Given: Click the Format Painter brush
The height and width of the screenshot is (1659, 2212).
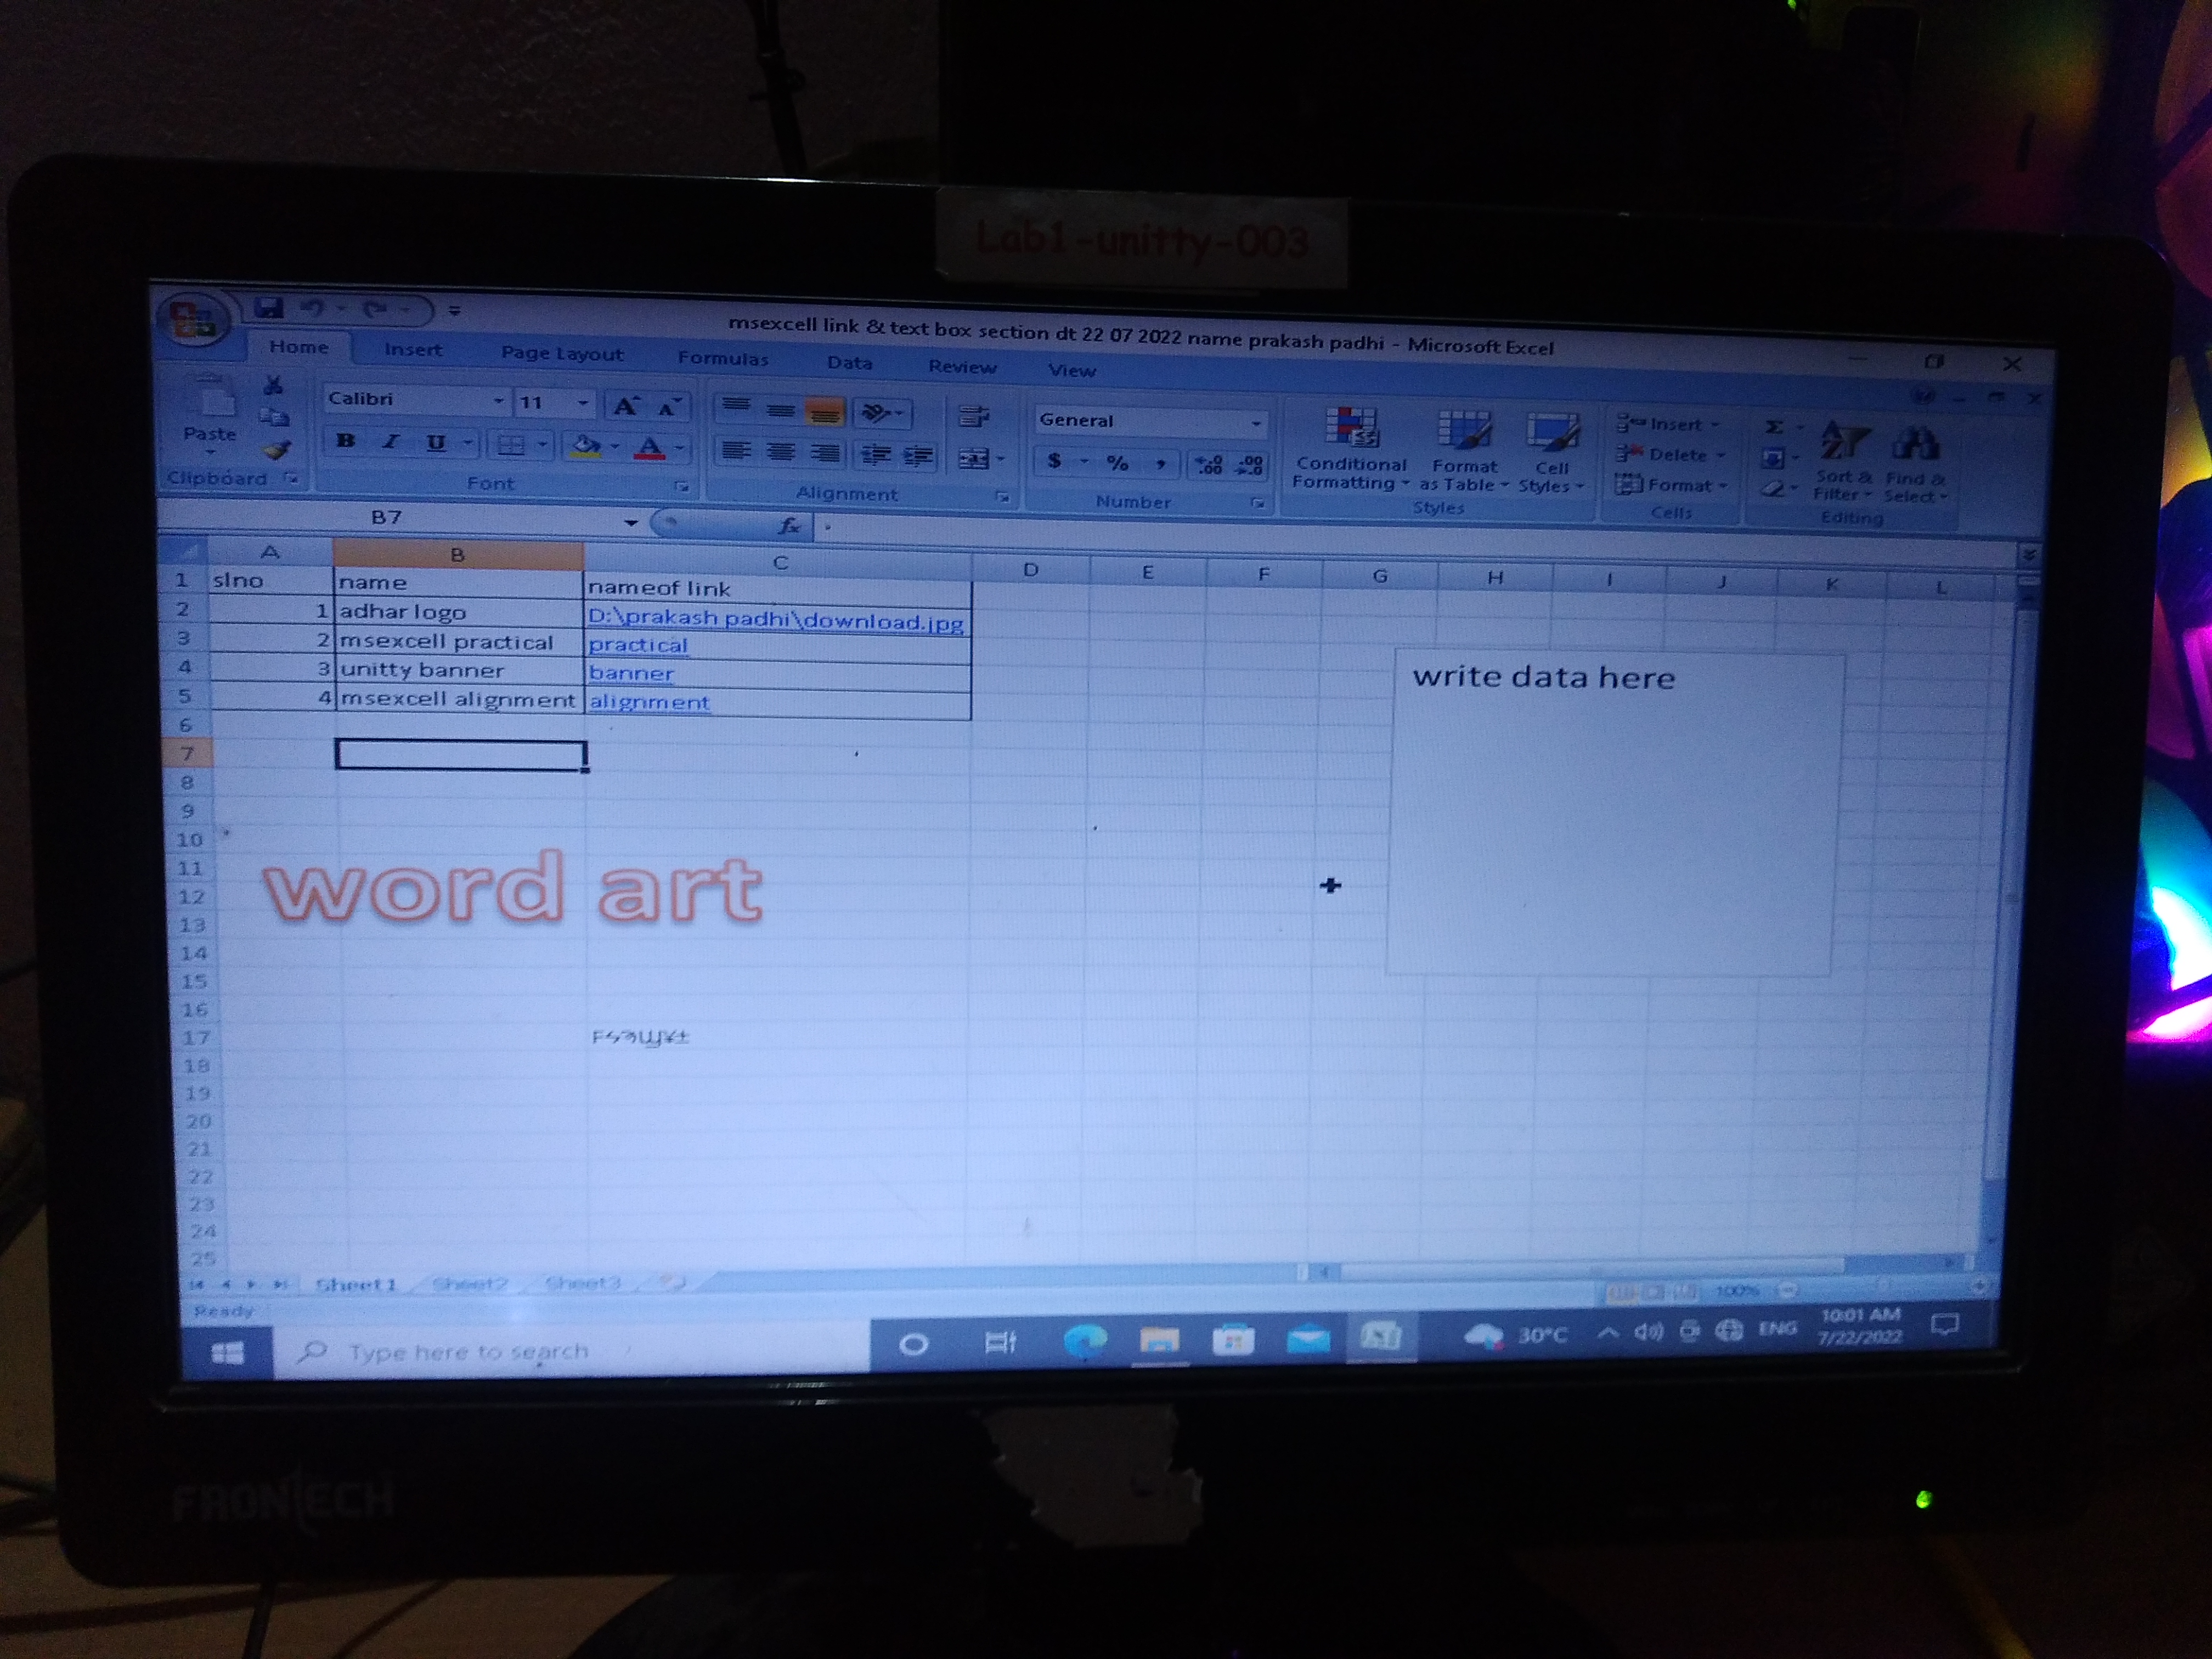Looking at the screenshot, I should (276, 451).
